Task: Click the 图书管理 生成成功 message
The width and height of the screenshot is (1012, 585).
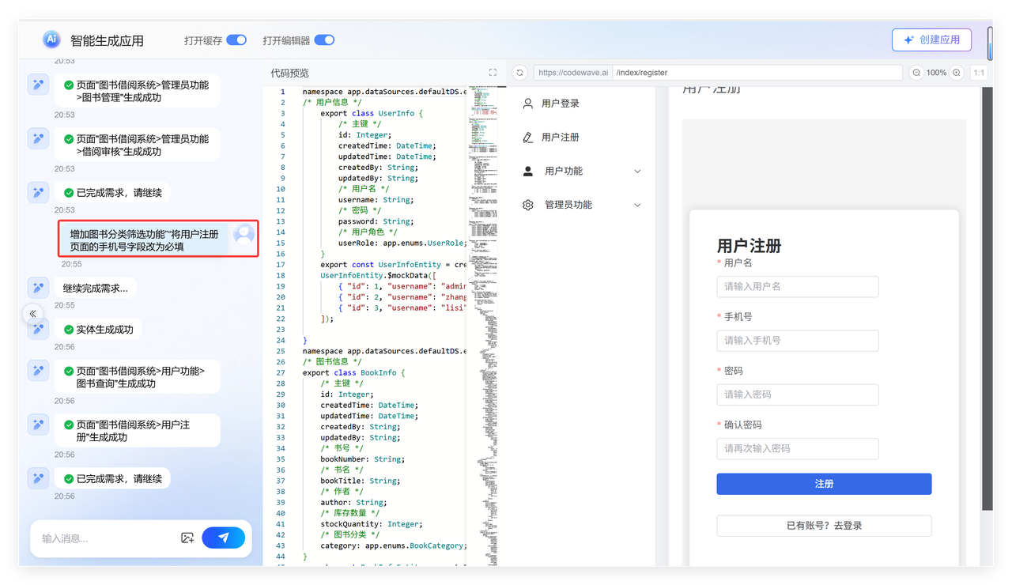Action: (137, 92)
